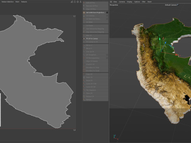Click Remove UV Pins command
Screen dimensions: 191x143
(x=95, y=6)
